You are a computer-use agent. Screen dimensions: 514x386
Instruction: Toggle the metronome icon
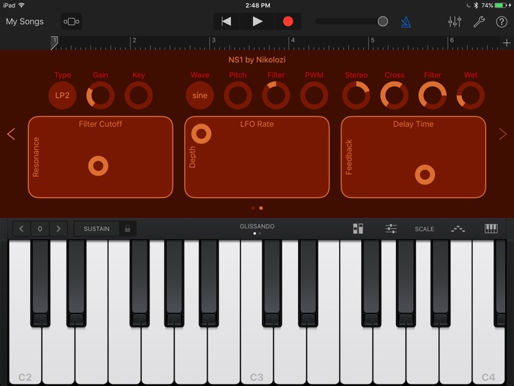[x=406, y=22]
